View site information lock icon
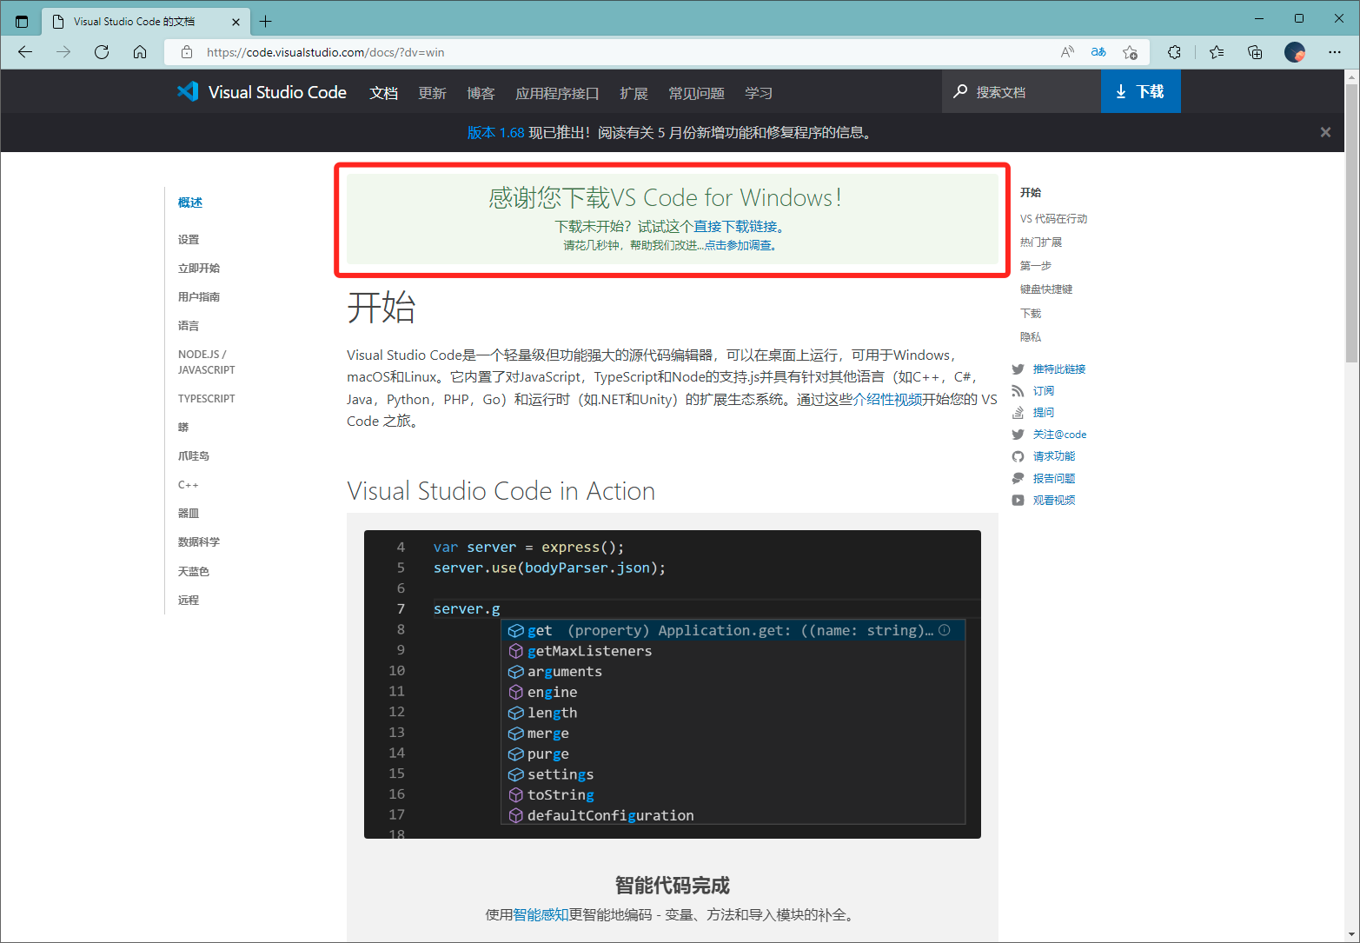Screen dimensions: 1360x943 [186, 52]
